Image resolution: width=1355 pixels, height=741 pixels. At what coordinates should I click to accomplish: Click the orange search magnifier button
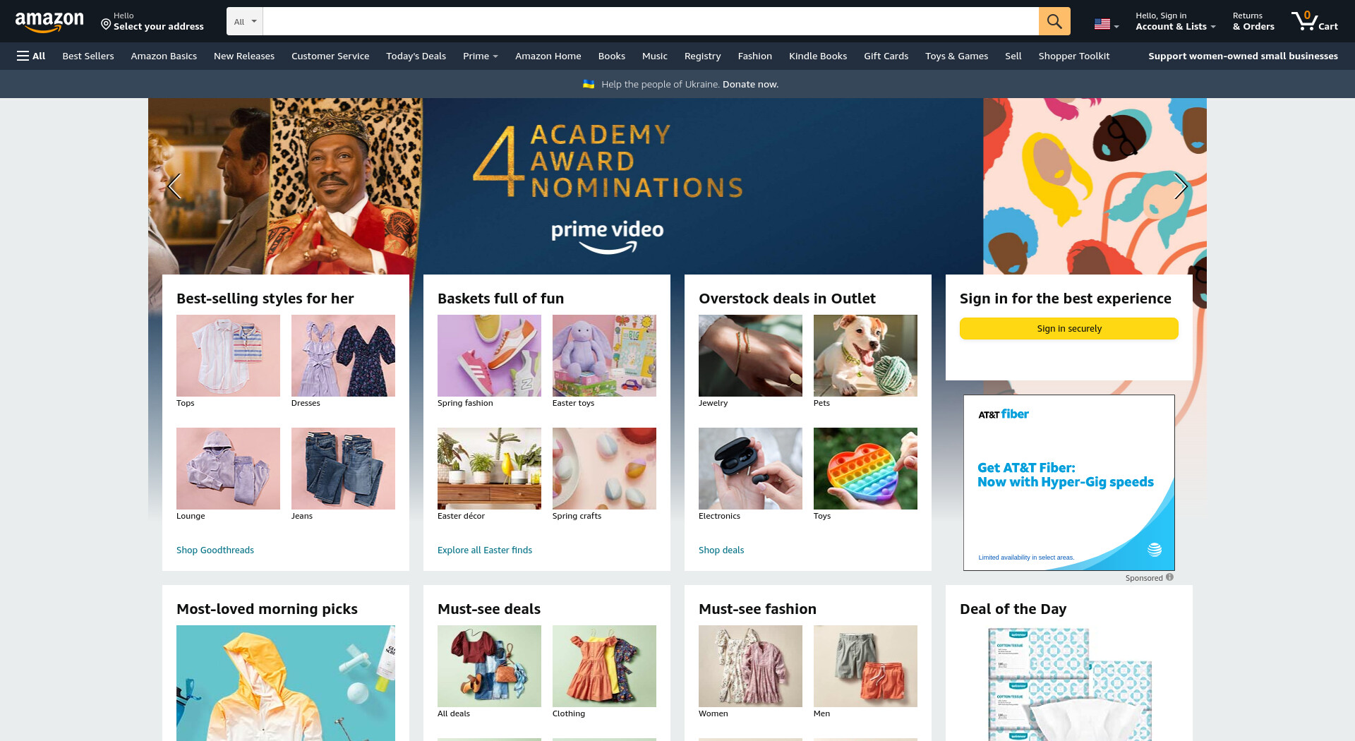1054,21
